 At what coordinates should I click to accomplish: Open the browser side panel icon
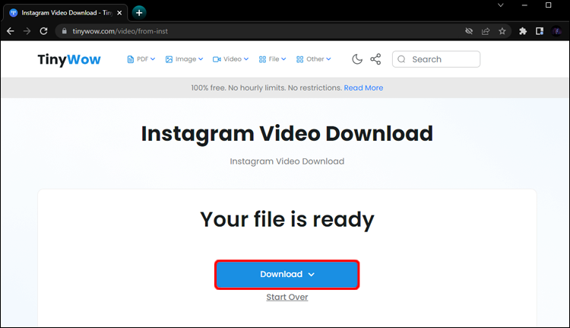coord(540,31)
